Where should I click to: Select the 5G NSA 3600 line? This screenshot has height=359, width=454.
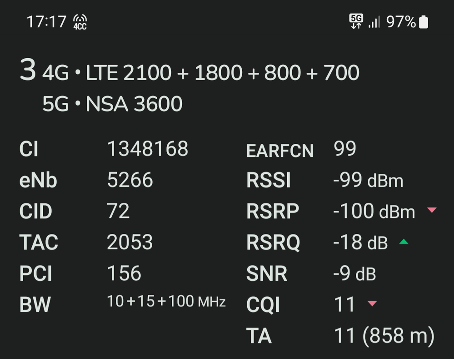coord(112,104)
